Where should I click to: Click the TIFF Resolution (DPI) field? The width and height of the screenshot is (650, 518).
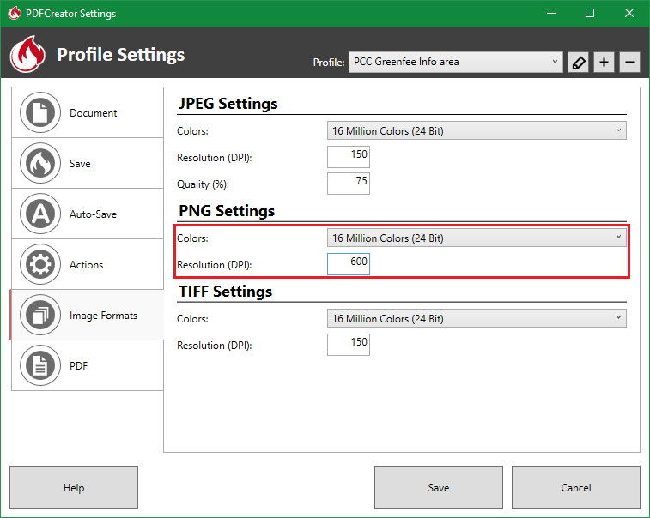(349, 344)
